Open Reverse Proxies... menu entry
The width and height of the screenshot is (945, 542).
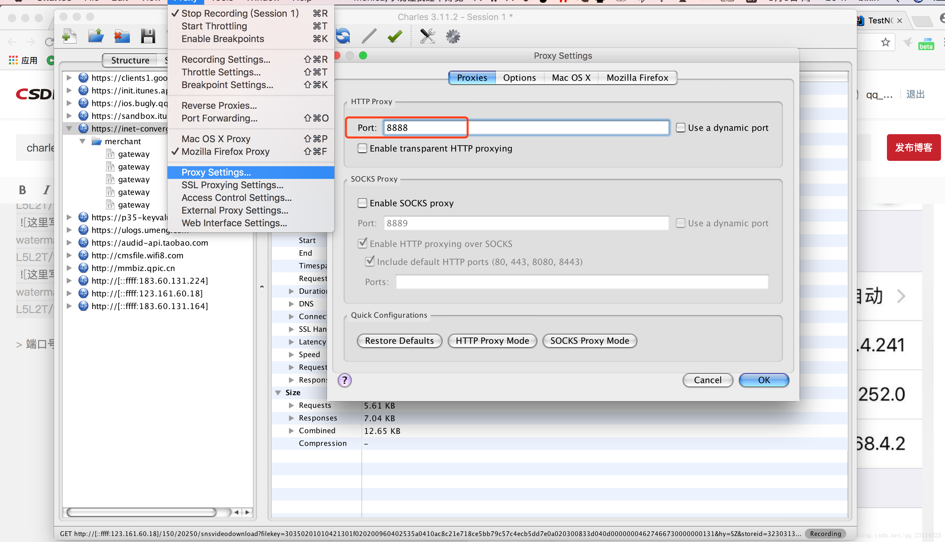251,105
